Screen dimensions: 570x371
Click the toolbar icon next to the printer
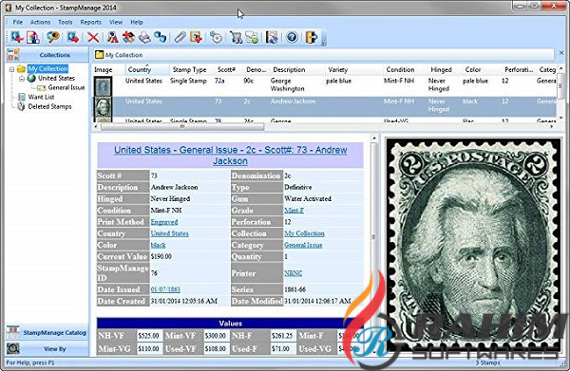[128, 37]
